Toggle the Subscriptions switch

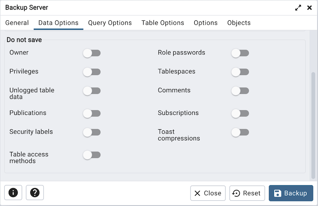(240, 113)
